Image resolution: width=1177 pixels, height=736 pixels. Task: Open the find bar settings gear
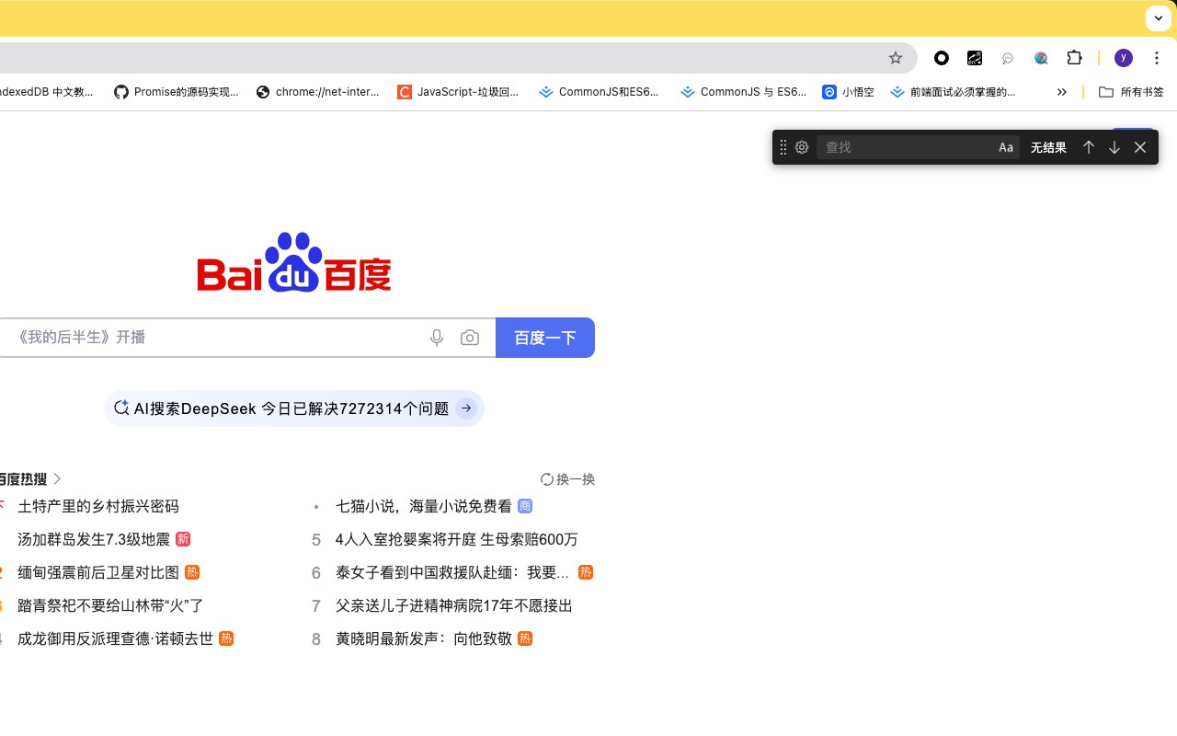point(802,147)
